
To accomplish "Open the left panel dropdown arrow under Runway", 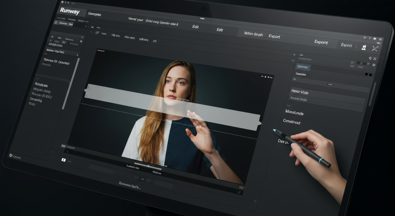I will pyautogui.click(x=86, y=26).
